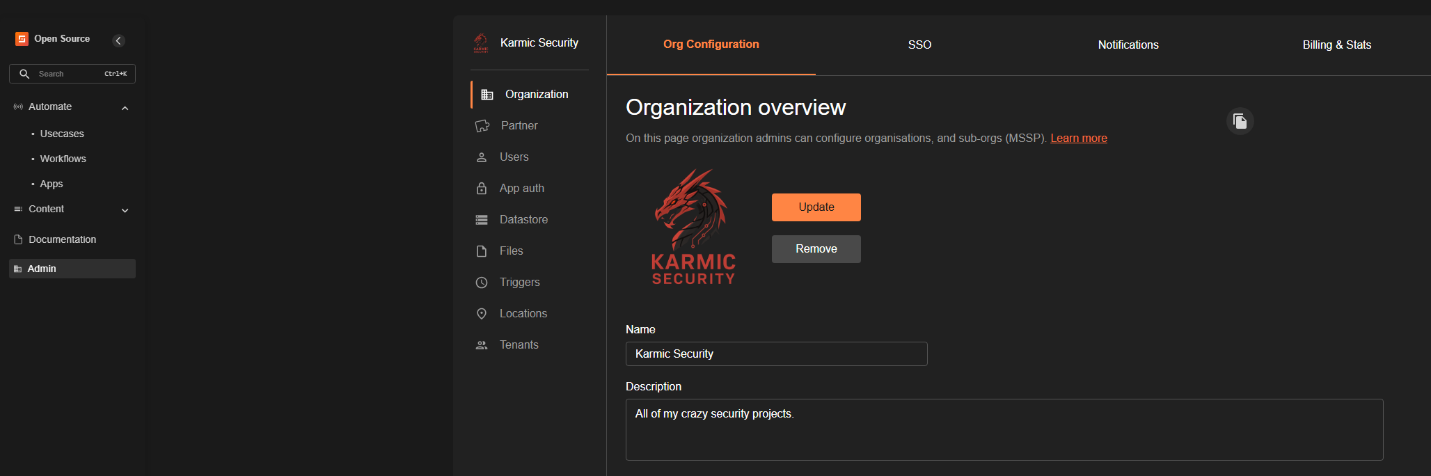Click the Triggers clock icon
The height and width of the screenshot is (476, 1431).
point(482,283)
